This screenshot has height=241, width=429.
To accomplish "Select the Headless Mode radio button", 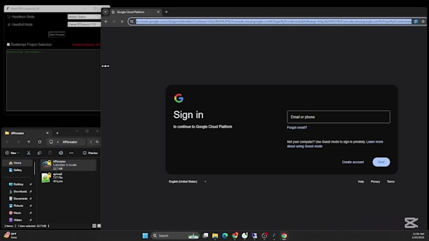I will (x=9, y=16).
